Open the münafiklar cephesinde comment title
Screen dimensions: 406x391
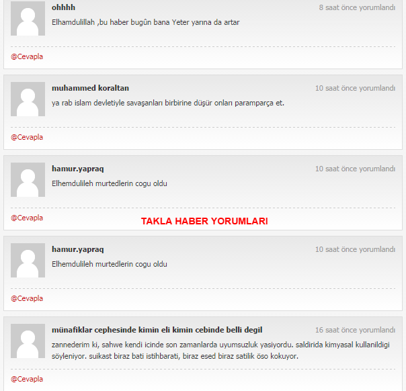tap(157, 330)
